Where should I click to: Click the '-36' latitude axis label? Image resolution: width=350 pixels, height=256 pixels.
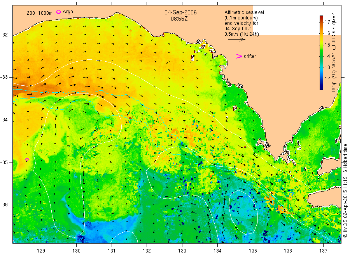pyautogui.click(x=4, y=205)
